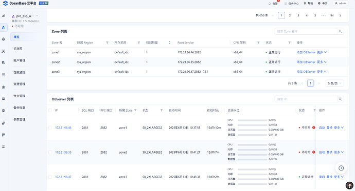Open the 5 条/页 page size dropdown

(x=334, y=83)
